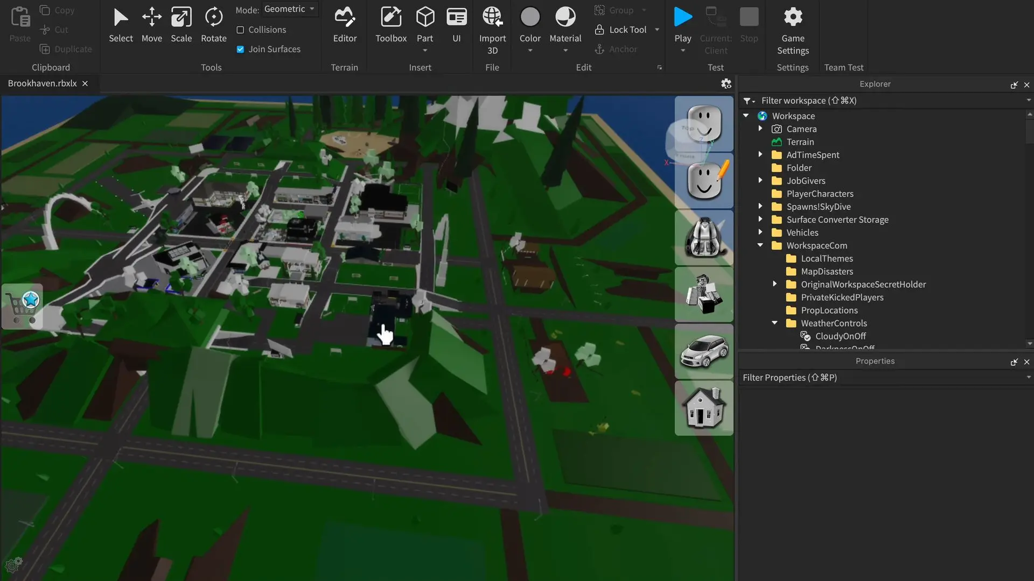Click the Explorer vertical scrollbar
The image size is (1034, 581).
tap(1030, 132)
